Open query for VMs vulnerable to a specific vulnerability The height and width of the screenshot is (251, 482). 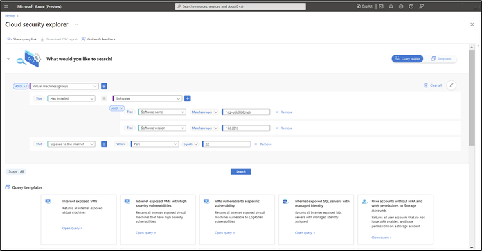point(224,233)
